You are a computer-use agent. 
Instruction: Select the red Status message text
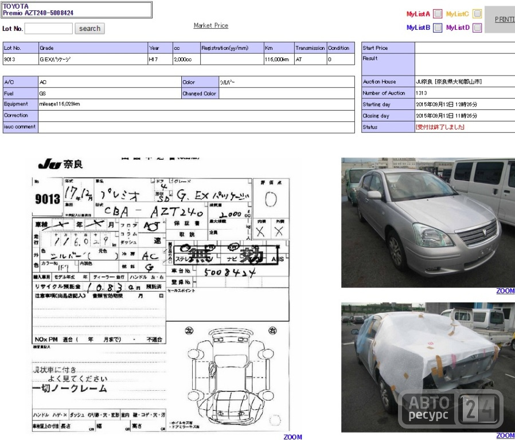(440, 127)
